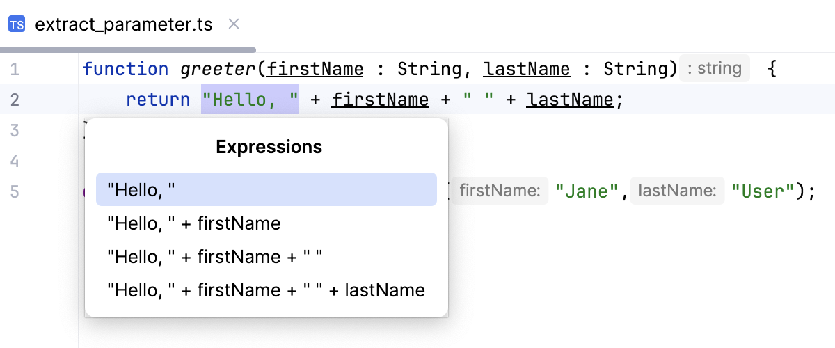Click the "User" string argument
835x348 pixels.
tap(763, 191)
